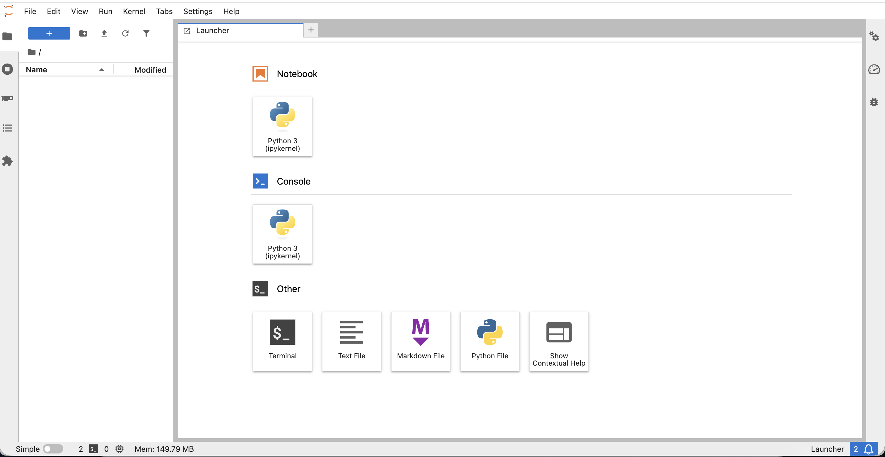This screenshot has width=885, height=457.
Task: Toggle the Simple interface mode switch
Action: (x=52, y=449)
